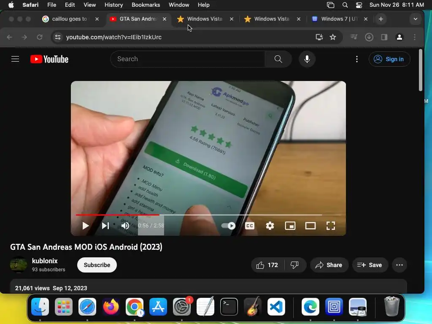The height and width of the screenshot is (324, 432).
Task: Toggle closed captions on the video
Action: tap(250, 226)
